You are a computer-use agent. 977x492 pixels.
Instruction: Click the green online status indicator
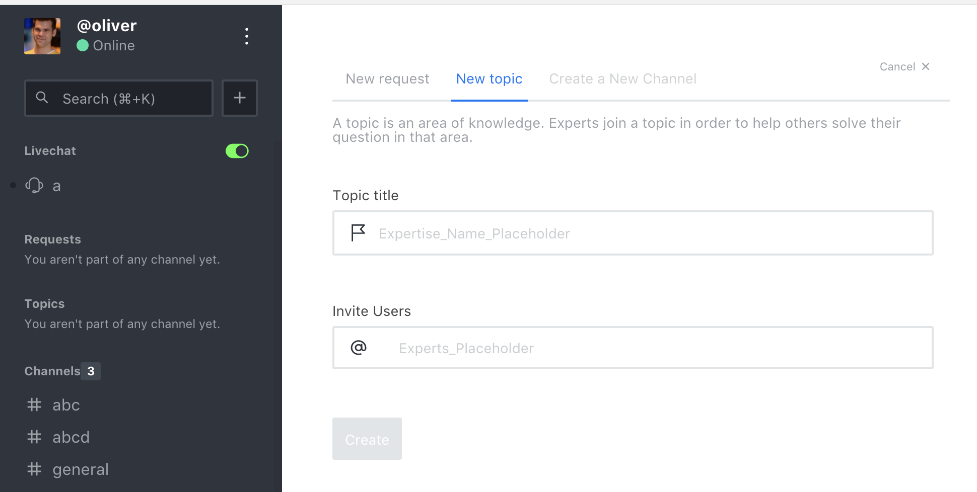tap(83, 45)
